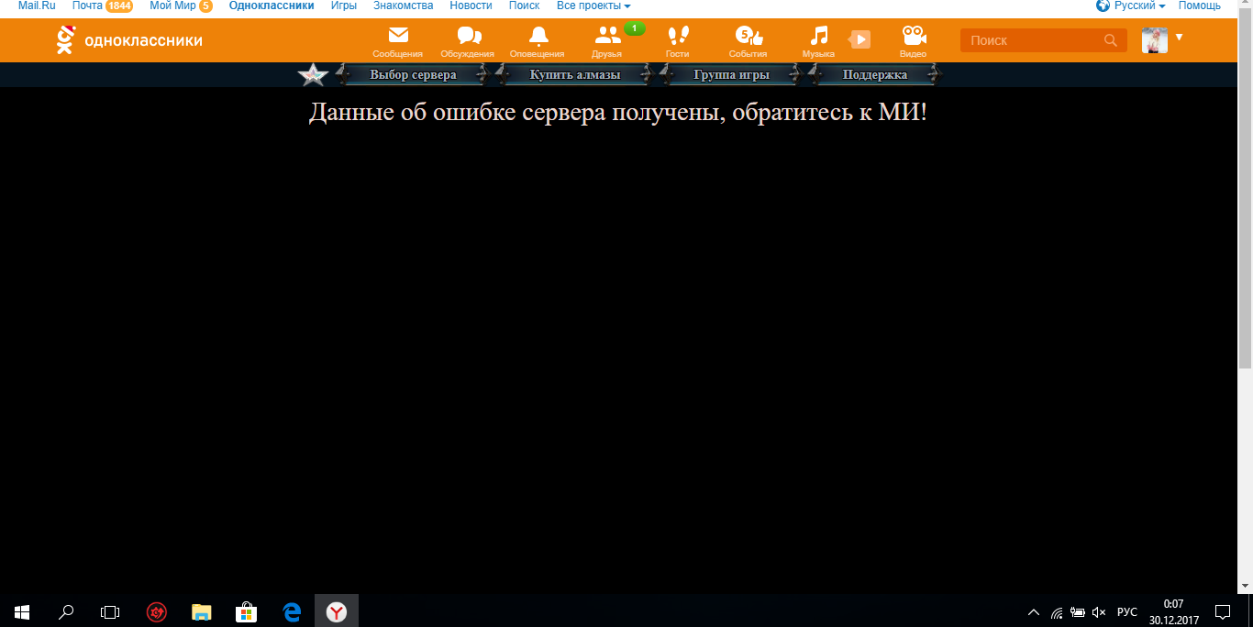Expand profile menu arrow near avatar
The image size is (1253, 627).
[1179, 38]
